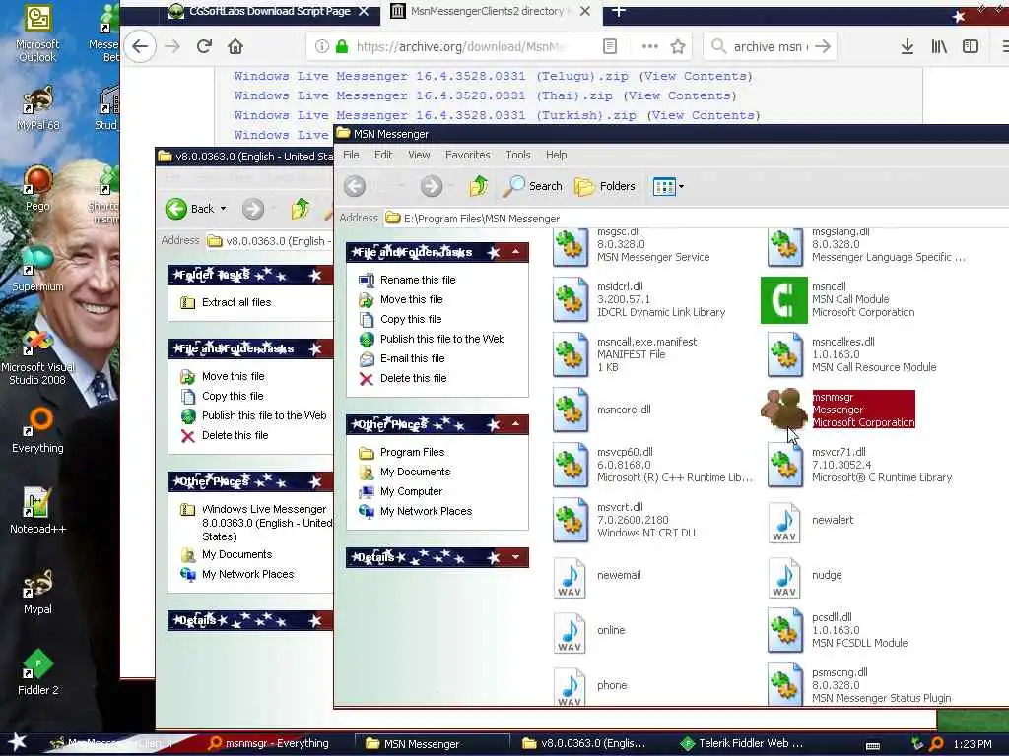Click the Start button star icon
1009x756 pixels.
click(x=17, y=742)
